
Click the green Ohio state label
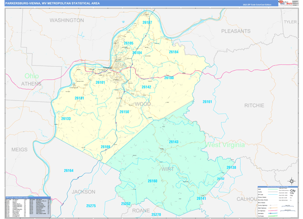[31, 76]
